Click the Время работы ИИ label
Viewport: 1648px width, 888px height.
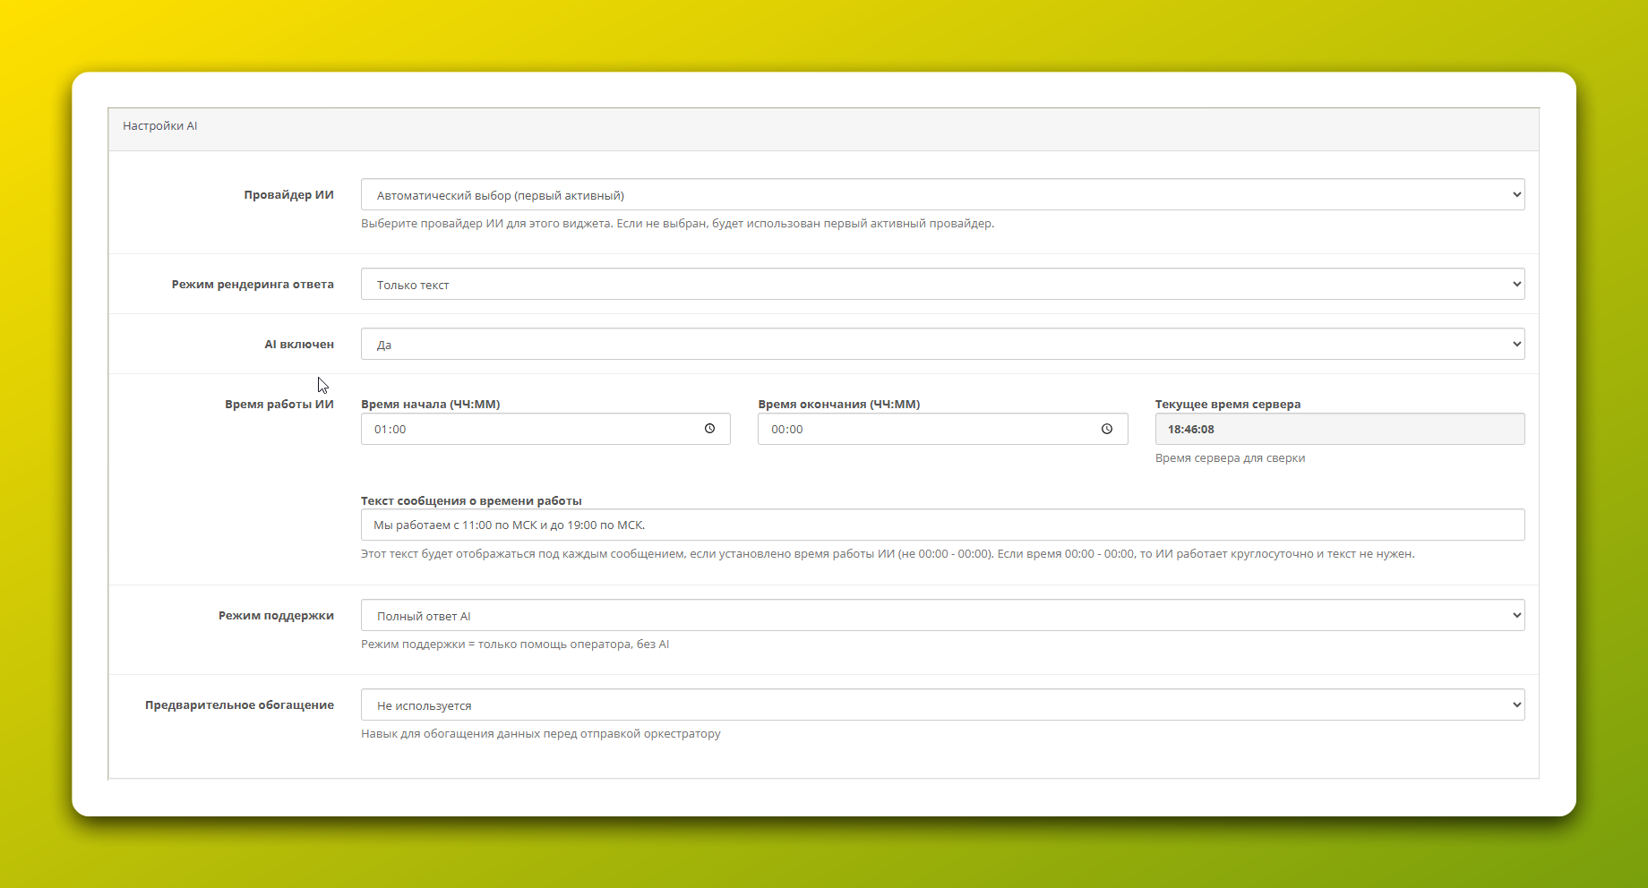[x=279, y=405]
